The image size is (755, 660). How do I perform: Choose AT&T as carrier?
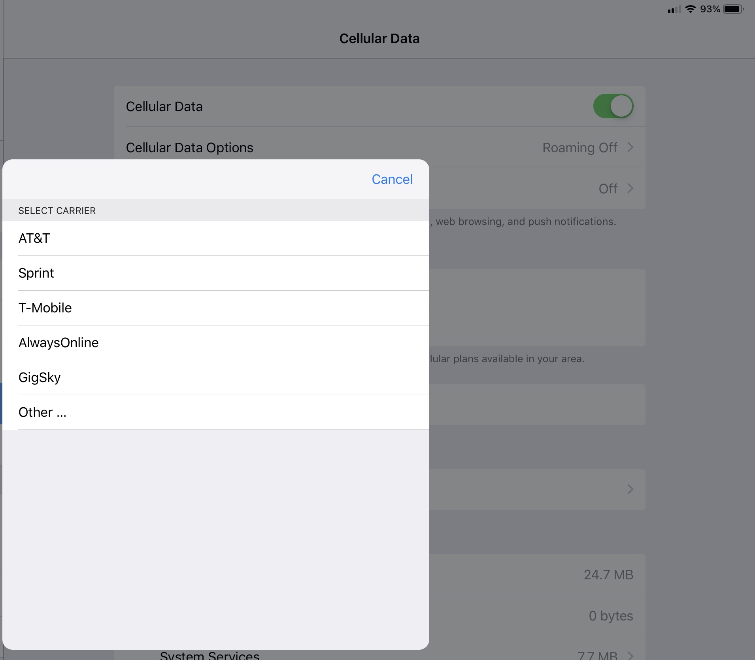pos(216,238)
